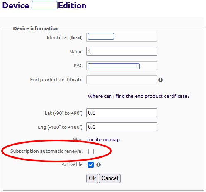Click info icon next to Activable checkbox

98,164
